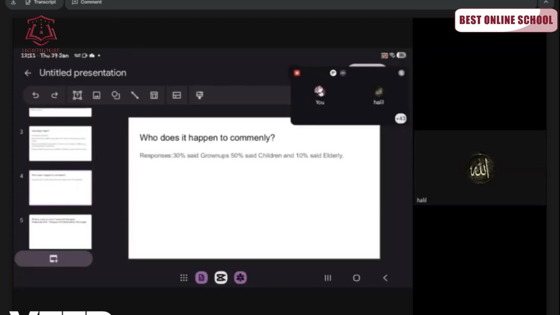560x315 pixels.
Task: Undo the last edit in Slides toolbar
Action: pyautogui.click(x=35, y=95)
